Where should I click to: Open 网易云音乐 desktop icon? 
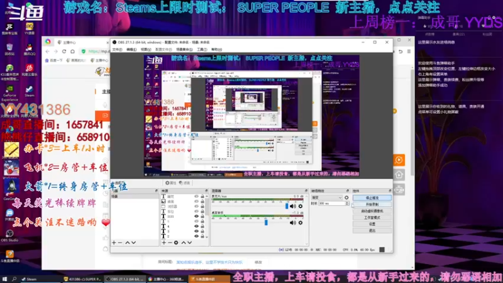pyautogui.click(x=29, y=70)
